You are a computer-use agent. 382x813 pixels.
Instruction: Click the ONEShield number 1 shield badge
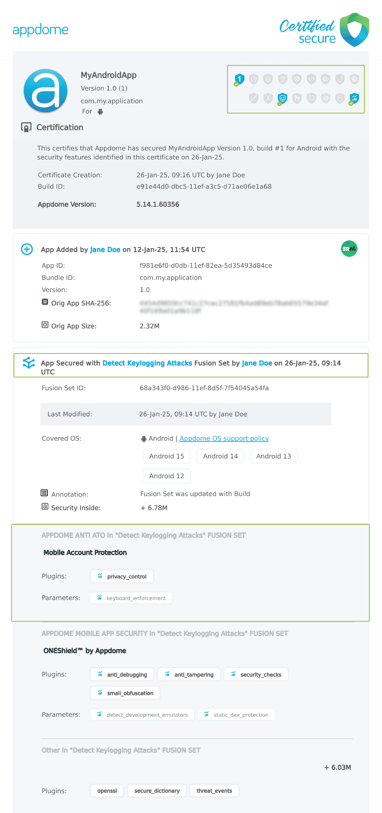click(x=239, y=79)
